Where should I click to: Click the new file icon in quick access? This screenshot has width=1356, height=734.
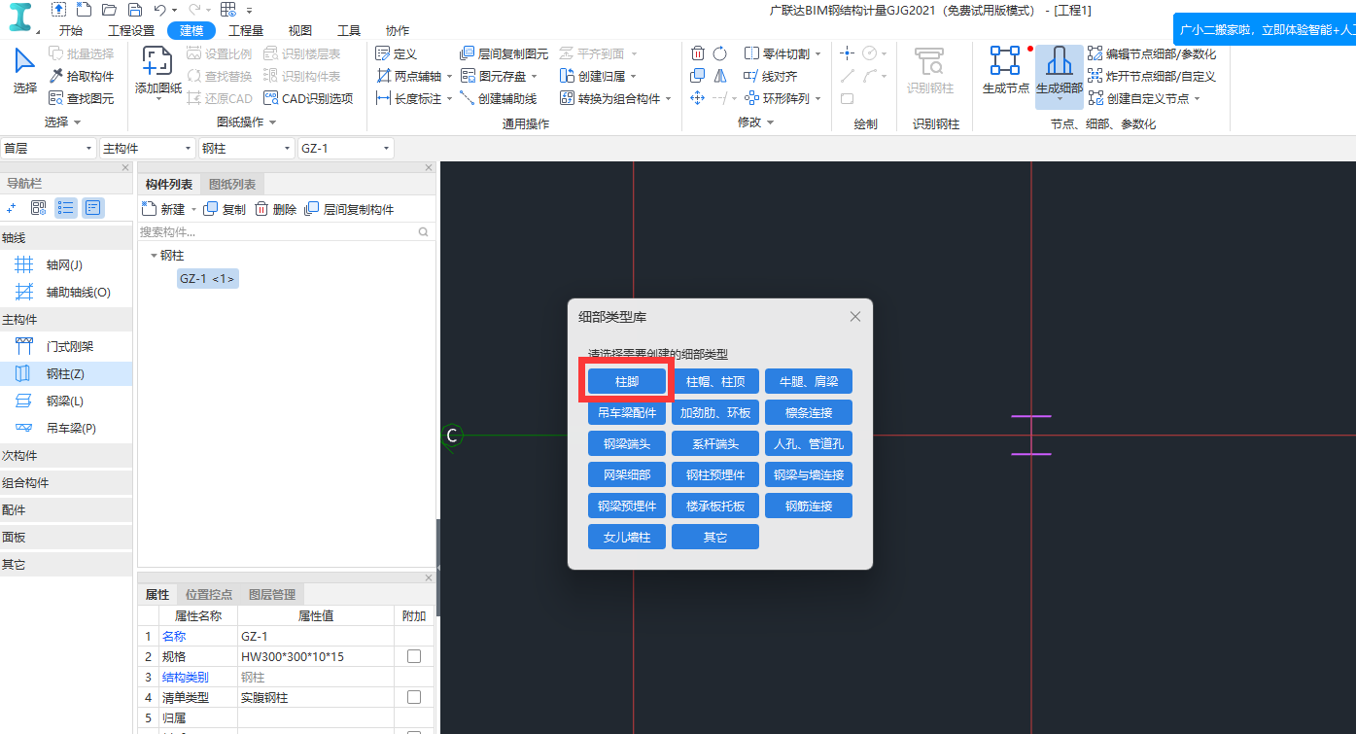84,10
